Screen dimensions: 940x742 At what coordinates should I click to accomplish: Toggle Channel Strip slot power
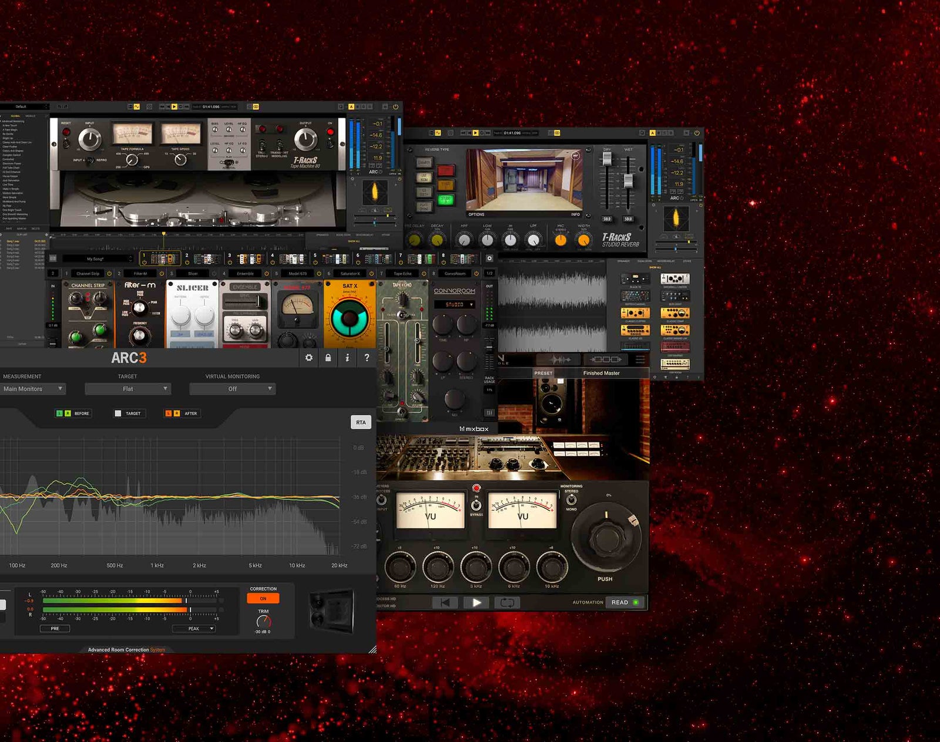109,273
